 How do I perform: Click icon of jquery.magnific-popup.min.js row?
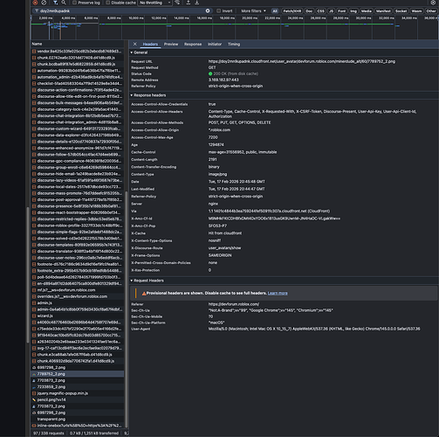(x=34, y=393)
